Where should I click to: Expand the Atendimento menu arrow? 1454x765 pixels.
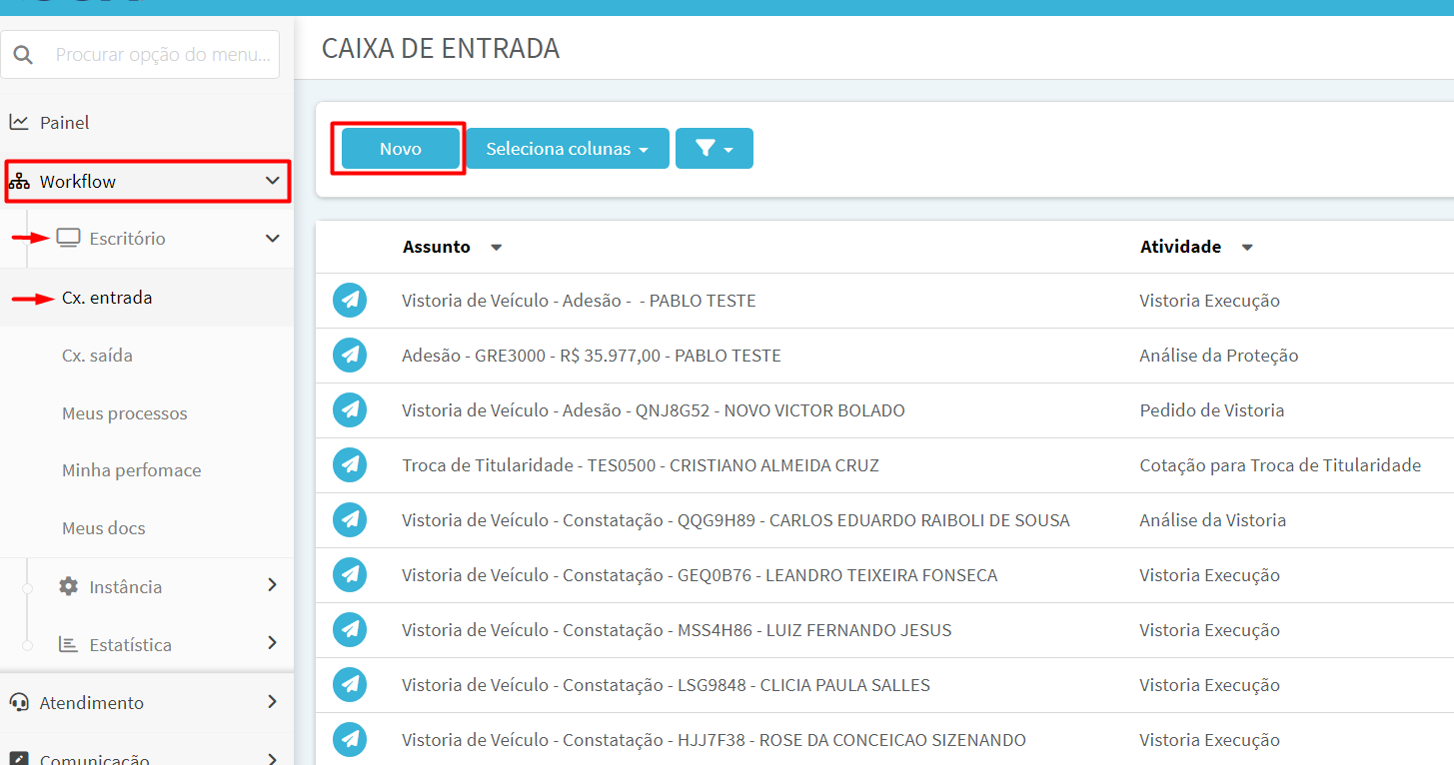[272, 702]
